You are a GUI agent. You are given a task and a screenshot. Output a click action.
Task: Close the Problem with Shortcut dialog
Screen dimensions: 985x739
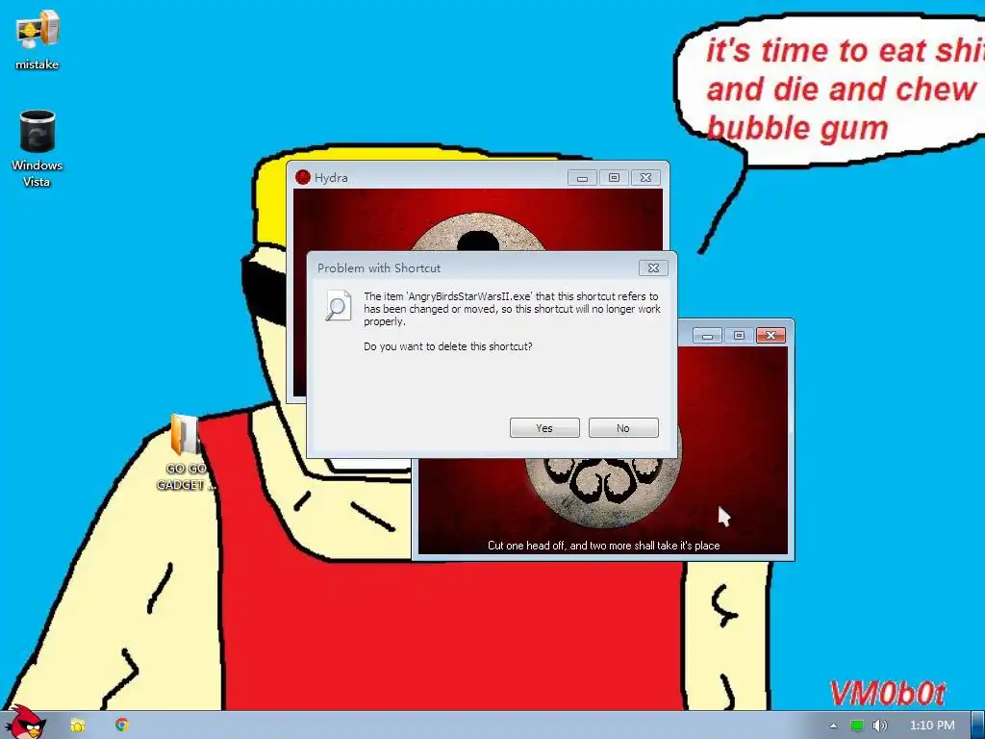point(653,268)
